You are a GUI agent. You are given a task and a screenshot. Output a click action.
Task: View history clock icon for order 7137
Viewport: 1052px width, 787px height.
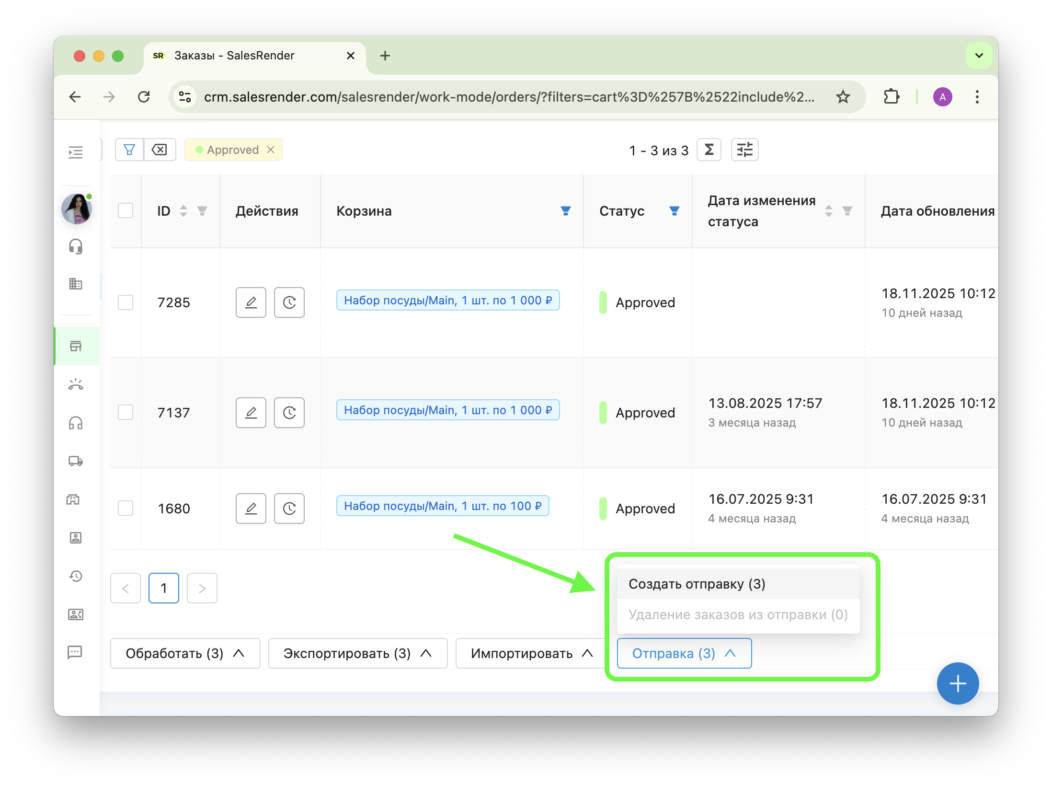pyautogui.click(x=289, y=413)
